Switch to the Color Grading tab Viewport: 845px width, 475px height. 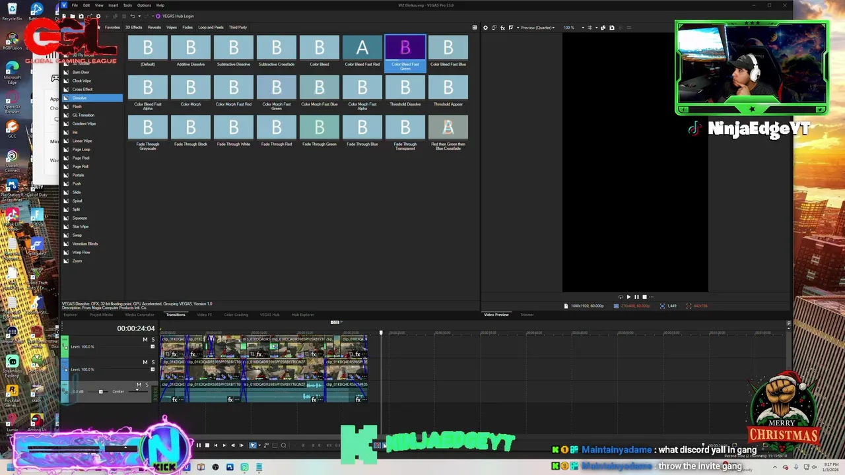coord(236,315)
